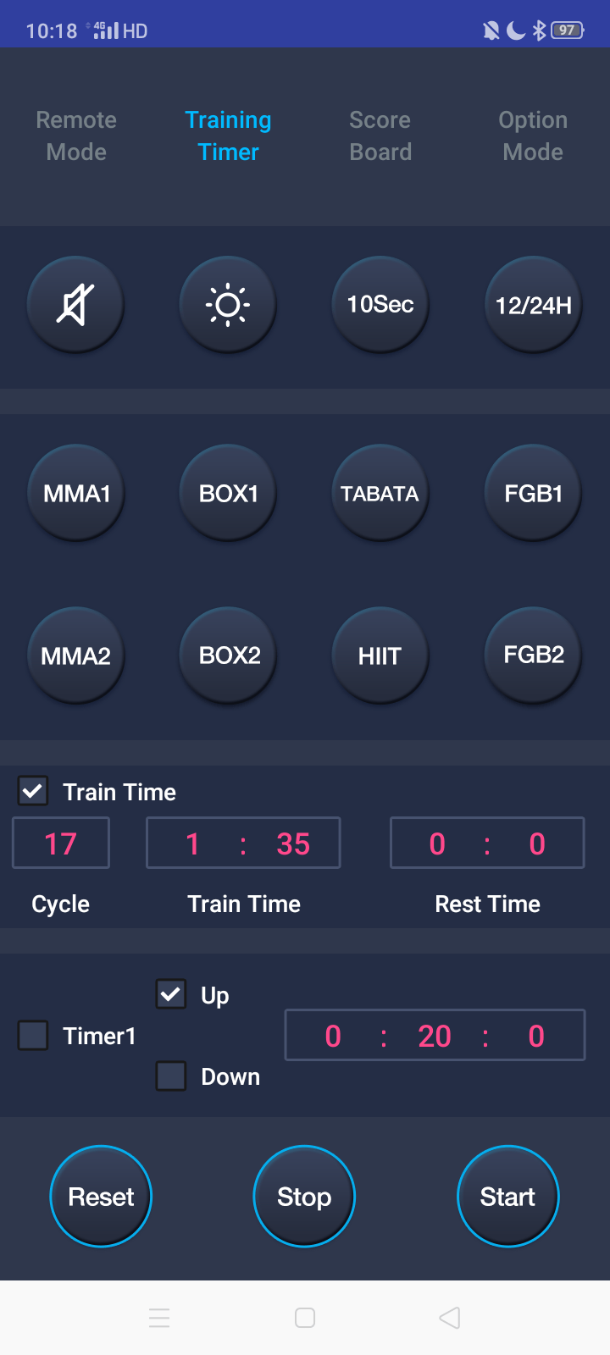Tap the Android back navigation triangle
The width and height of the screenshot is (610, 1355).
click(x=450, y=1318)
